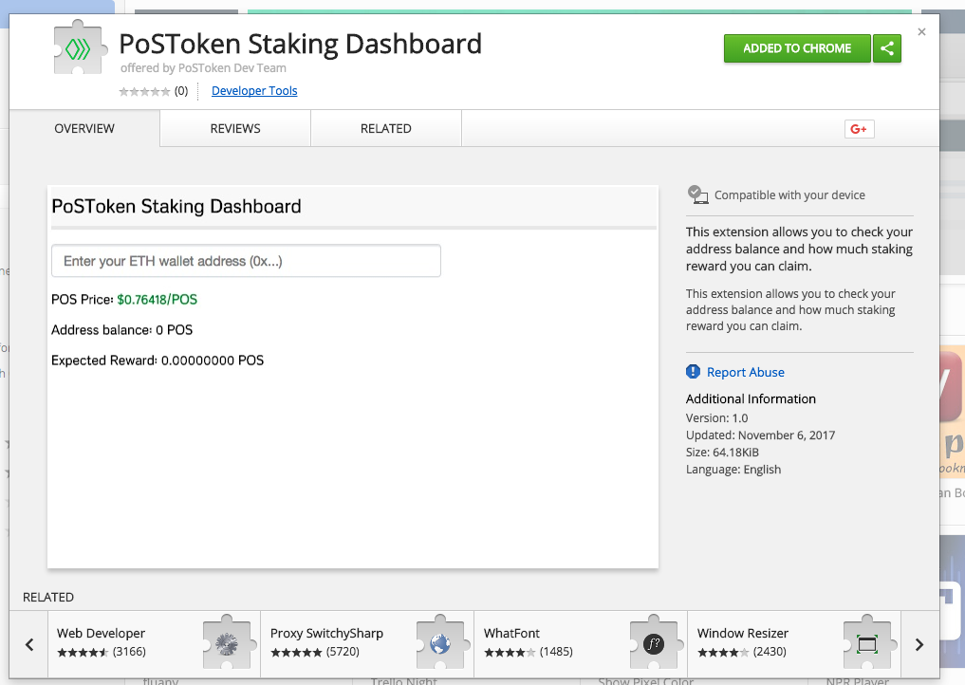This screenshot has width=965, height=685.
Task: Click the Google+ share icon
Action: [x=859, y=129]
